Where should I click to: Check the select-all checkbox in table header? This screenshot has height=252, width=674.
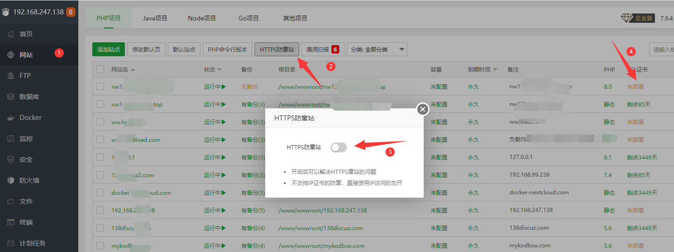click(x=100, y=69)
